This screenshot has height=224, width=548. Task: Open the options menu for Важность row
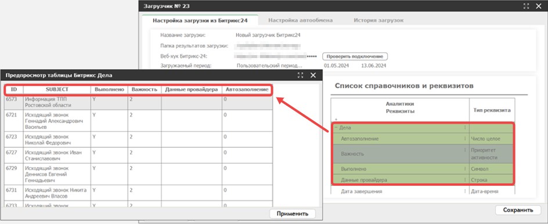click(465, 150)
